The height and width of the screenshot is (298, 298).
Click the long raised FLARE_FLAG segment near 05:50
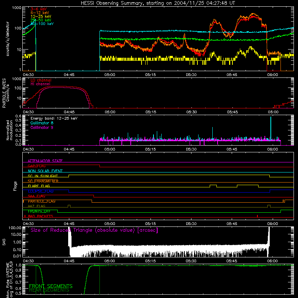pos(248,185)
